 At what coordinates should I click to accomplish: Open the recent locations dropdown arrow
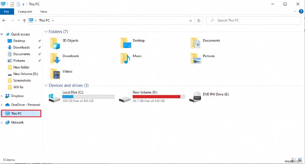click(x=18, y=21)
